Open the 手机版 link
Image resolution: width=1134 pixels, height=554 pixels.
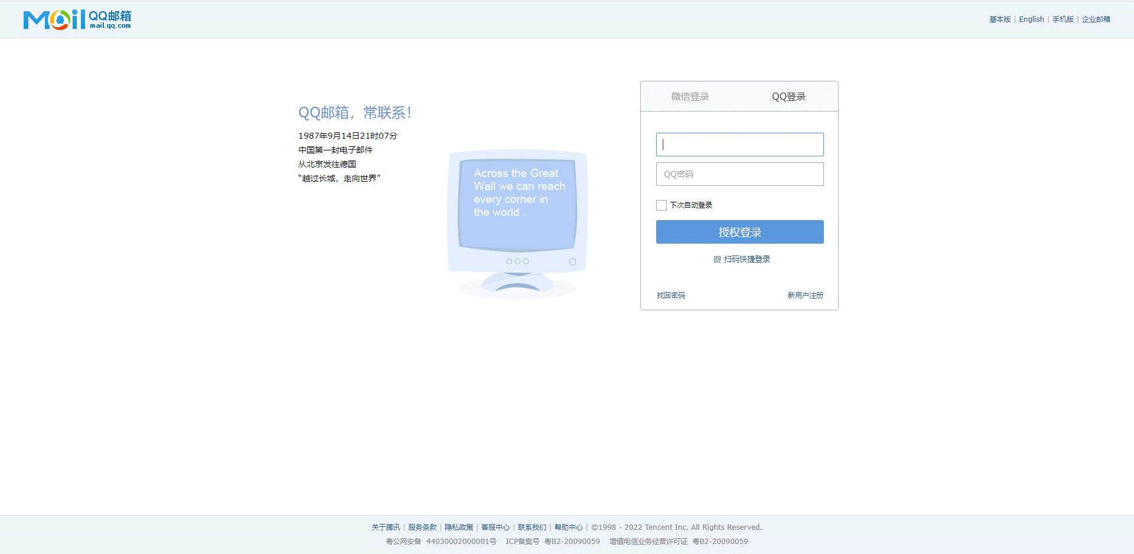tap(1063, 19)
